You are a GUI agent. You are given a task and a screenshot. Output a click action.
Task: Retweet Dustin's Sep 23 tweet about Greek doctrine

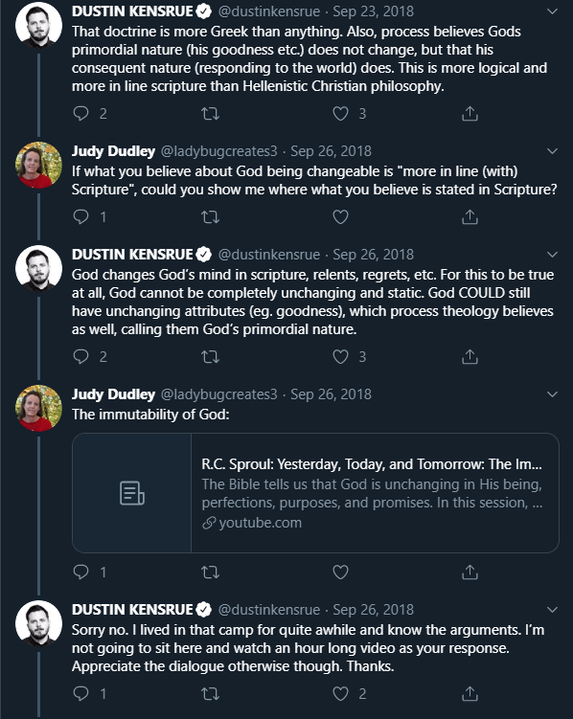tap(211, 113)
